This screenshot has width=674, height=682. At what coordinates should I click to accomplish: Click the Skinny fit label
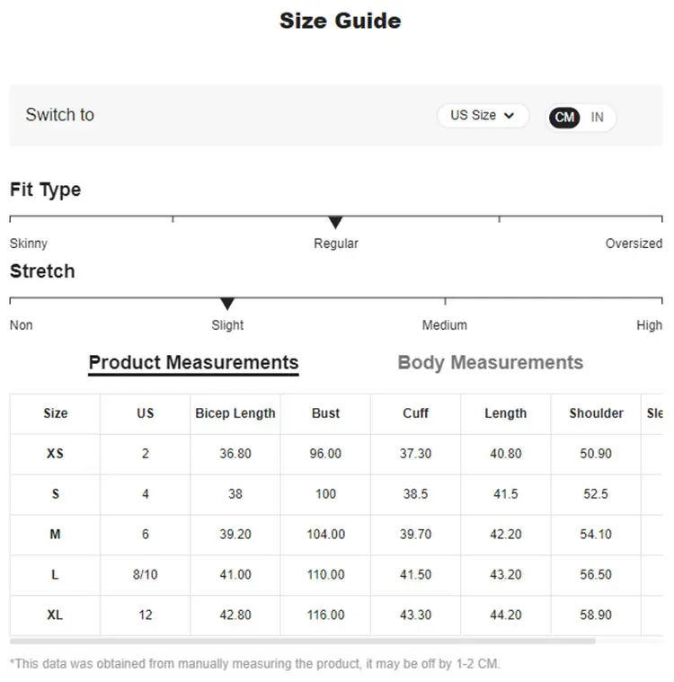pyautogui.click(x=29, y=244)
